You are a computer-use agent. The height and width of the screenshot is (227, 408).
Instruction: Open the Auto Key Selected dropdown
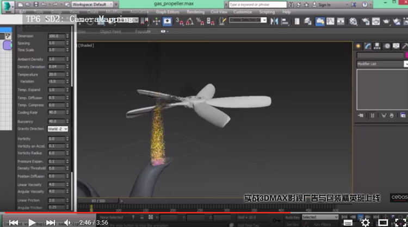[320, 217]
